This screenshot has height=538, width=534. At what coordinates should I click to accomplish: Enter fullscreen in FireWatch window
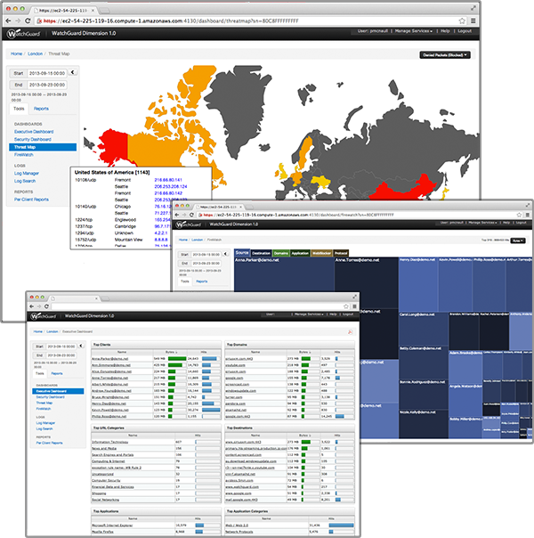(x=528, y=205)
